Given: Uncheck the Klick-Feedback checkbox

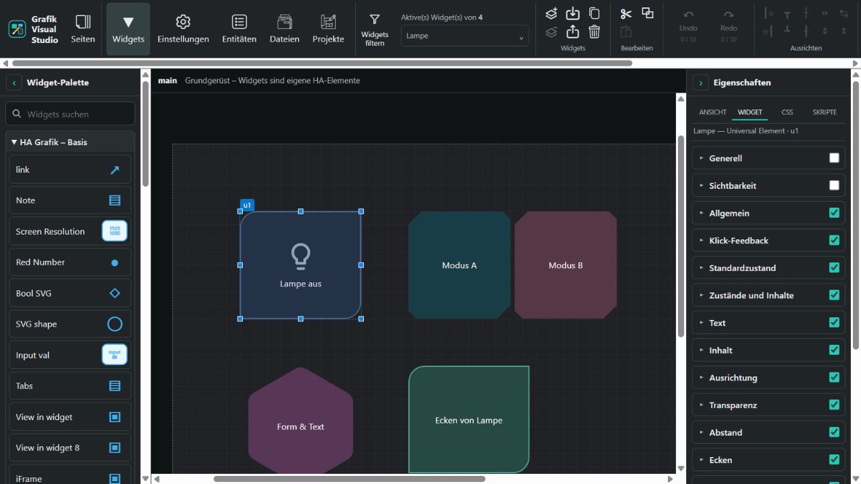Looking at the screenshot, I should click(834, 240).
